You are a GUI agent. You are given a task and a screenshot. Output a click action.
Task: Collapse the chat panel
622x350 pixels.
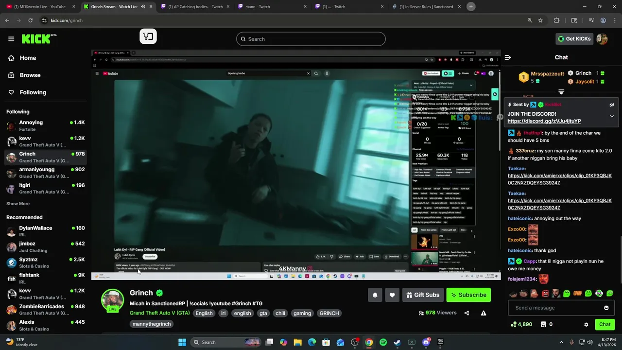(x=508, y=57)
